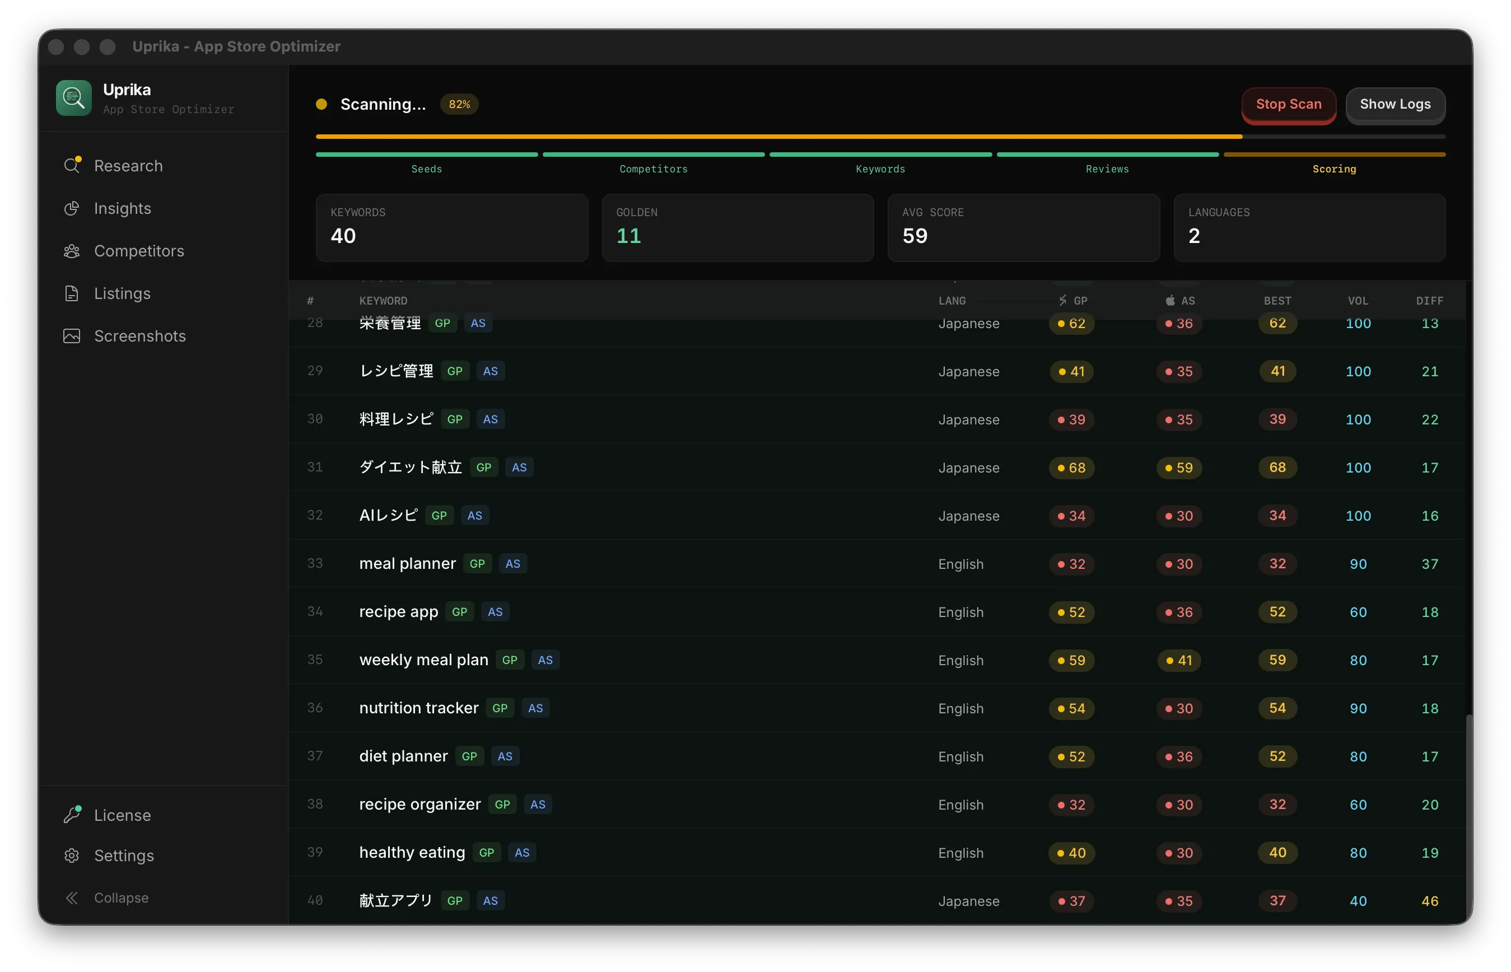Click the GOLDEN 11 stat card

click(x=737, y=228)
